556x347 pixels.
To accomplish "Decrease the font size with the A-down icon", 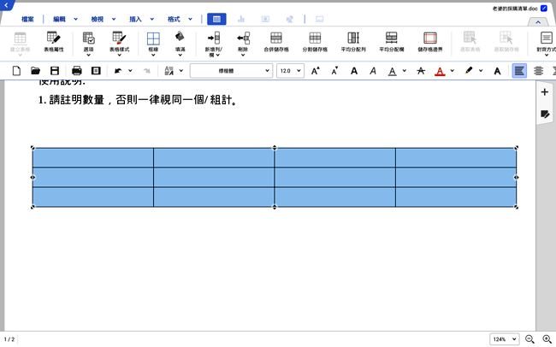I will tap(334, 71).
